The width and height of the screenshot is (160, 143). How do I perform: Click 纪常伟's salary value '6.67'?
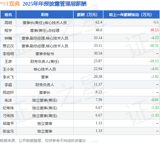click(99, 107)
